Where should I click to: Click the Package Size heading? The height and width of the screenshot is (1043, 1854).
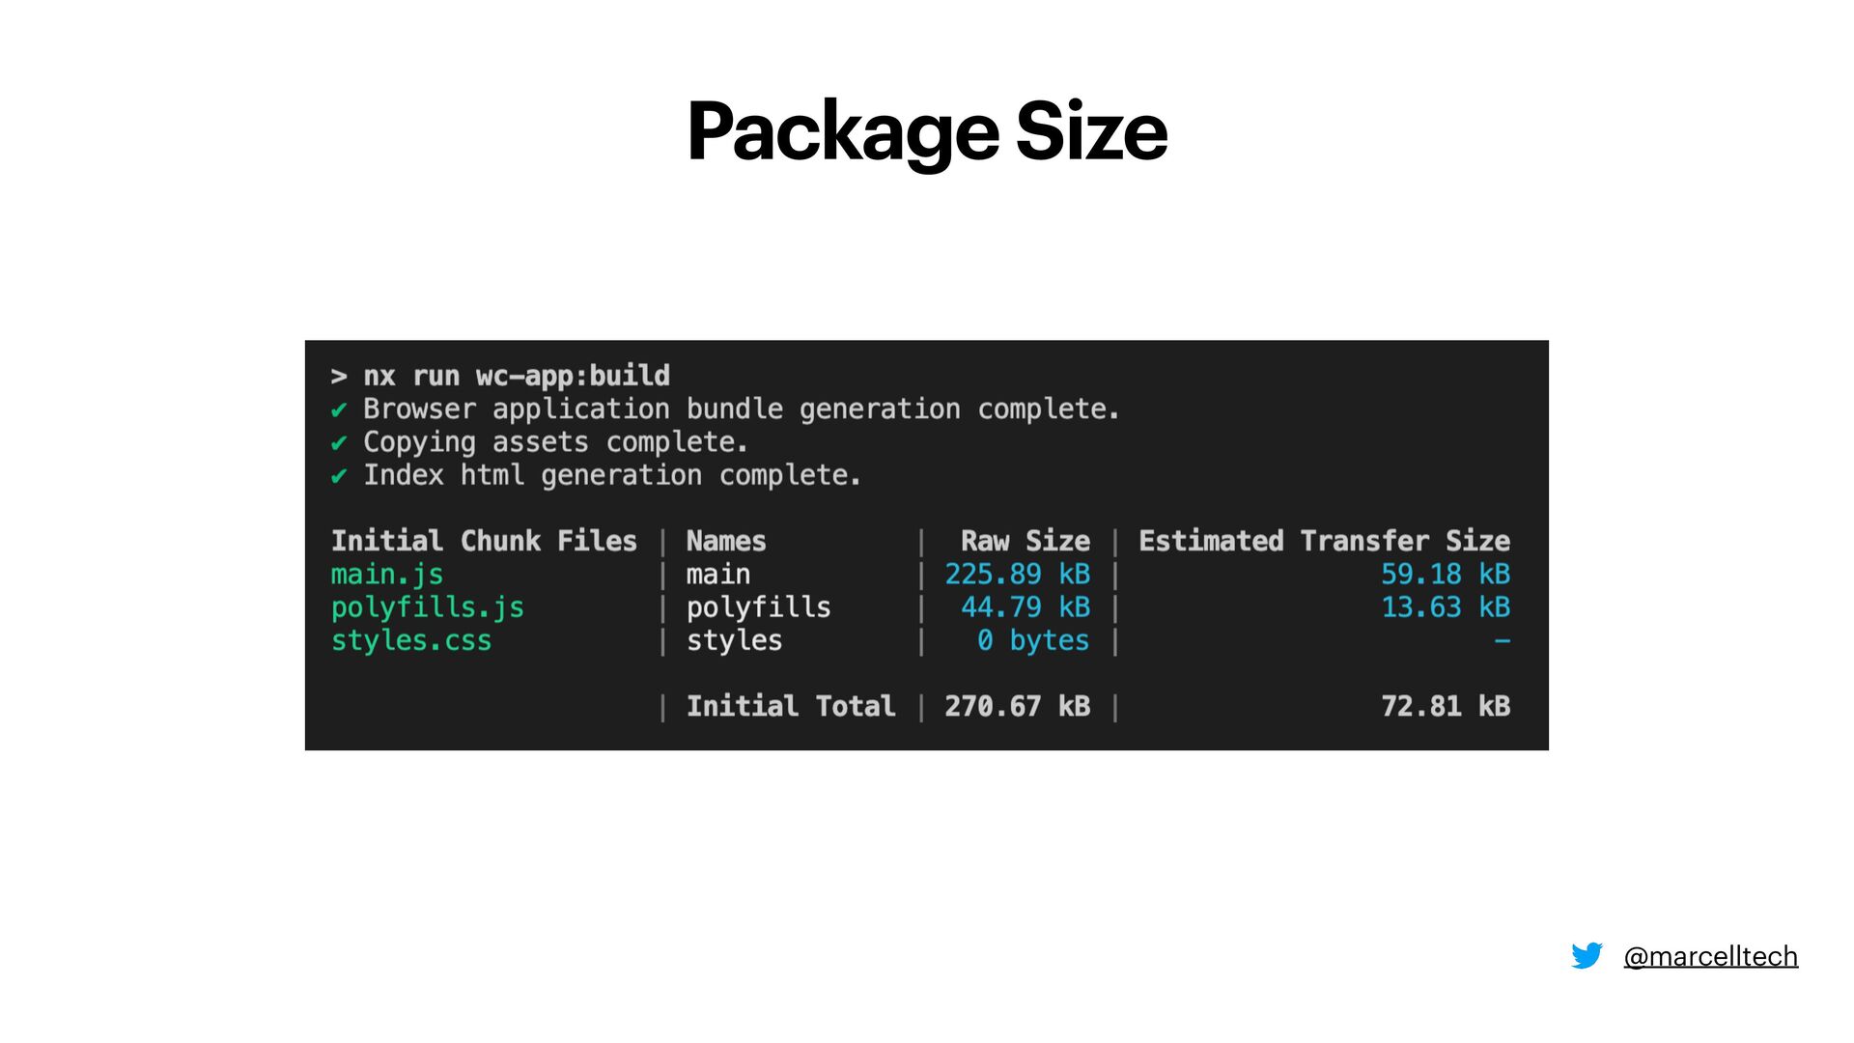tap(927, 132)
